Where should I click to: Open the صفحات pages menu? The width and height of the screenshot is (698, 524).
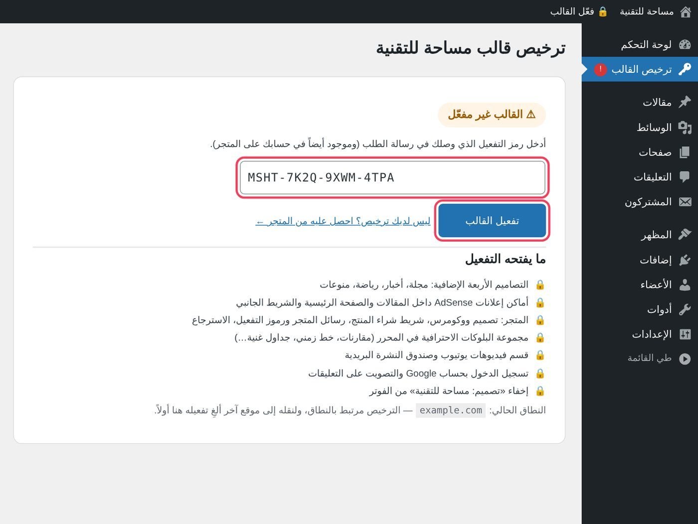point(640,152)
